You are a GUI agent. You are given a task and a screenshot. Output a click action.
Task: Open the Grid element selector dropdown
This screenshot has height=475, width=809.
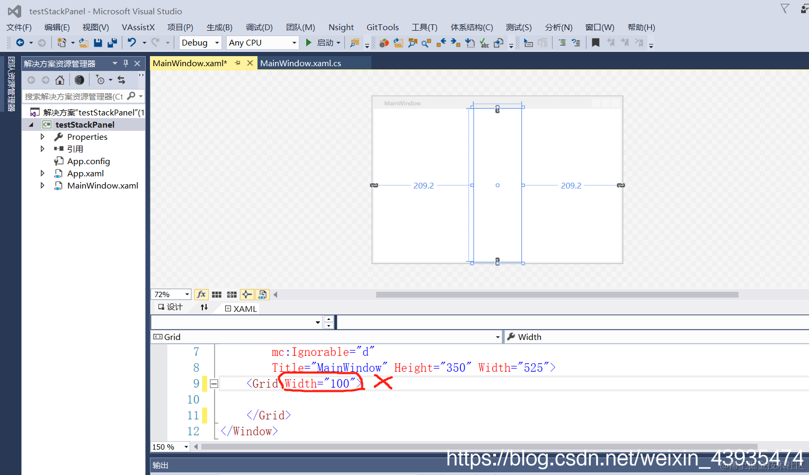click(x=497, y=337)
